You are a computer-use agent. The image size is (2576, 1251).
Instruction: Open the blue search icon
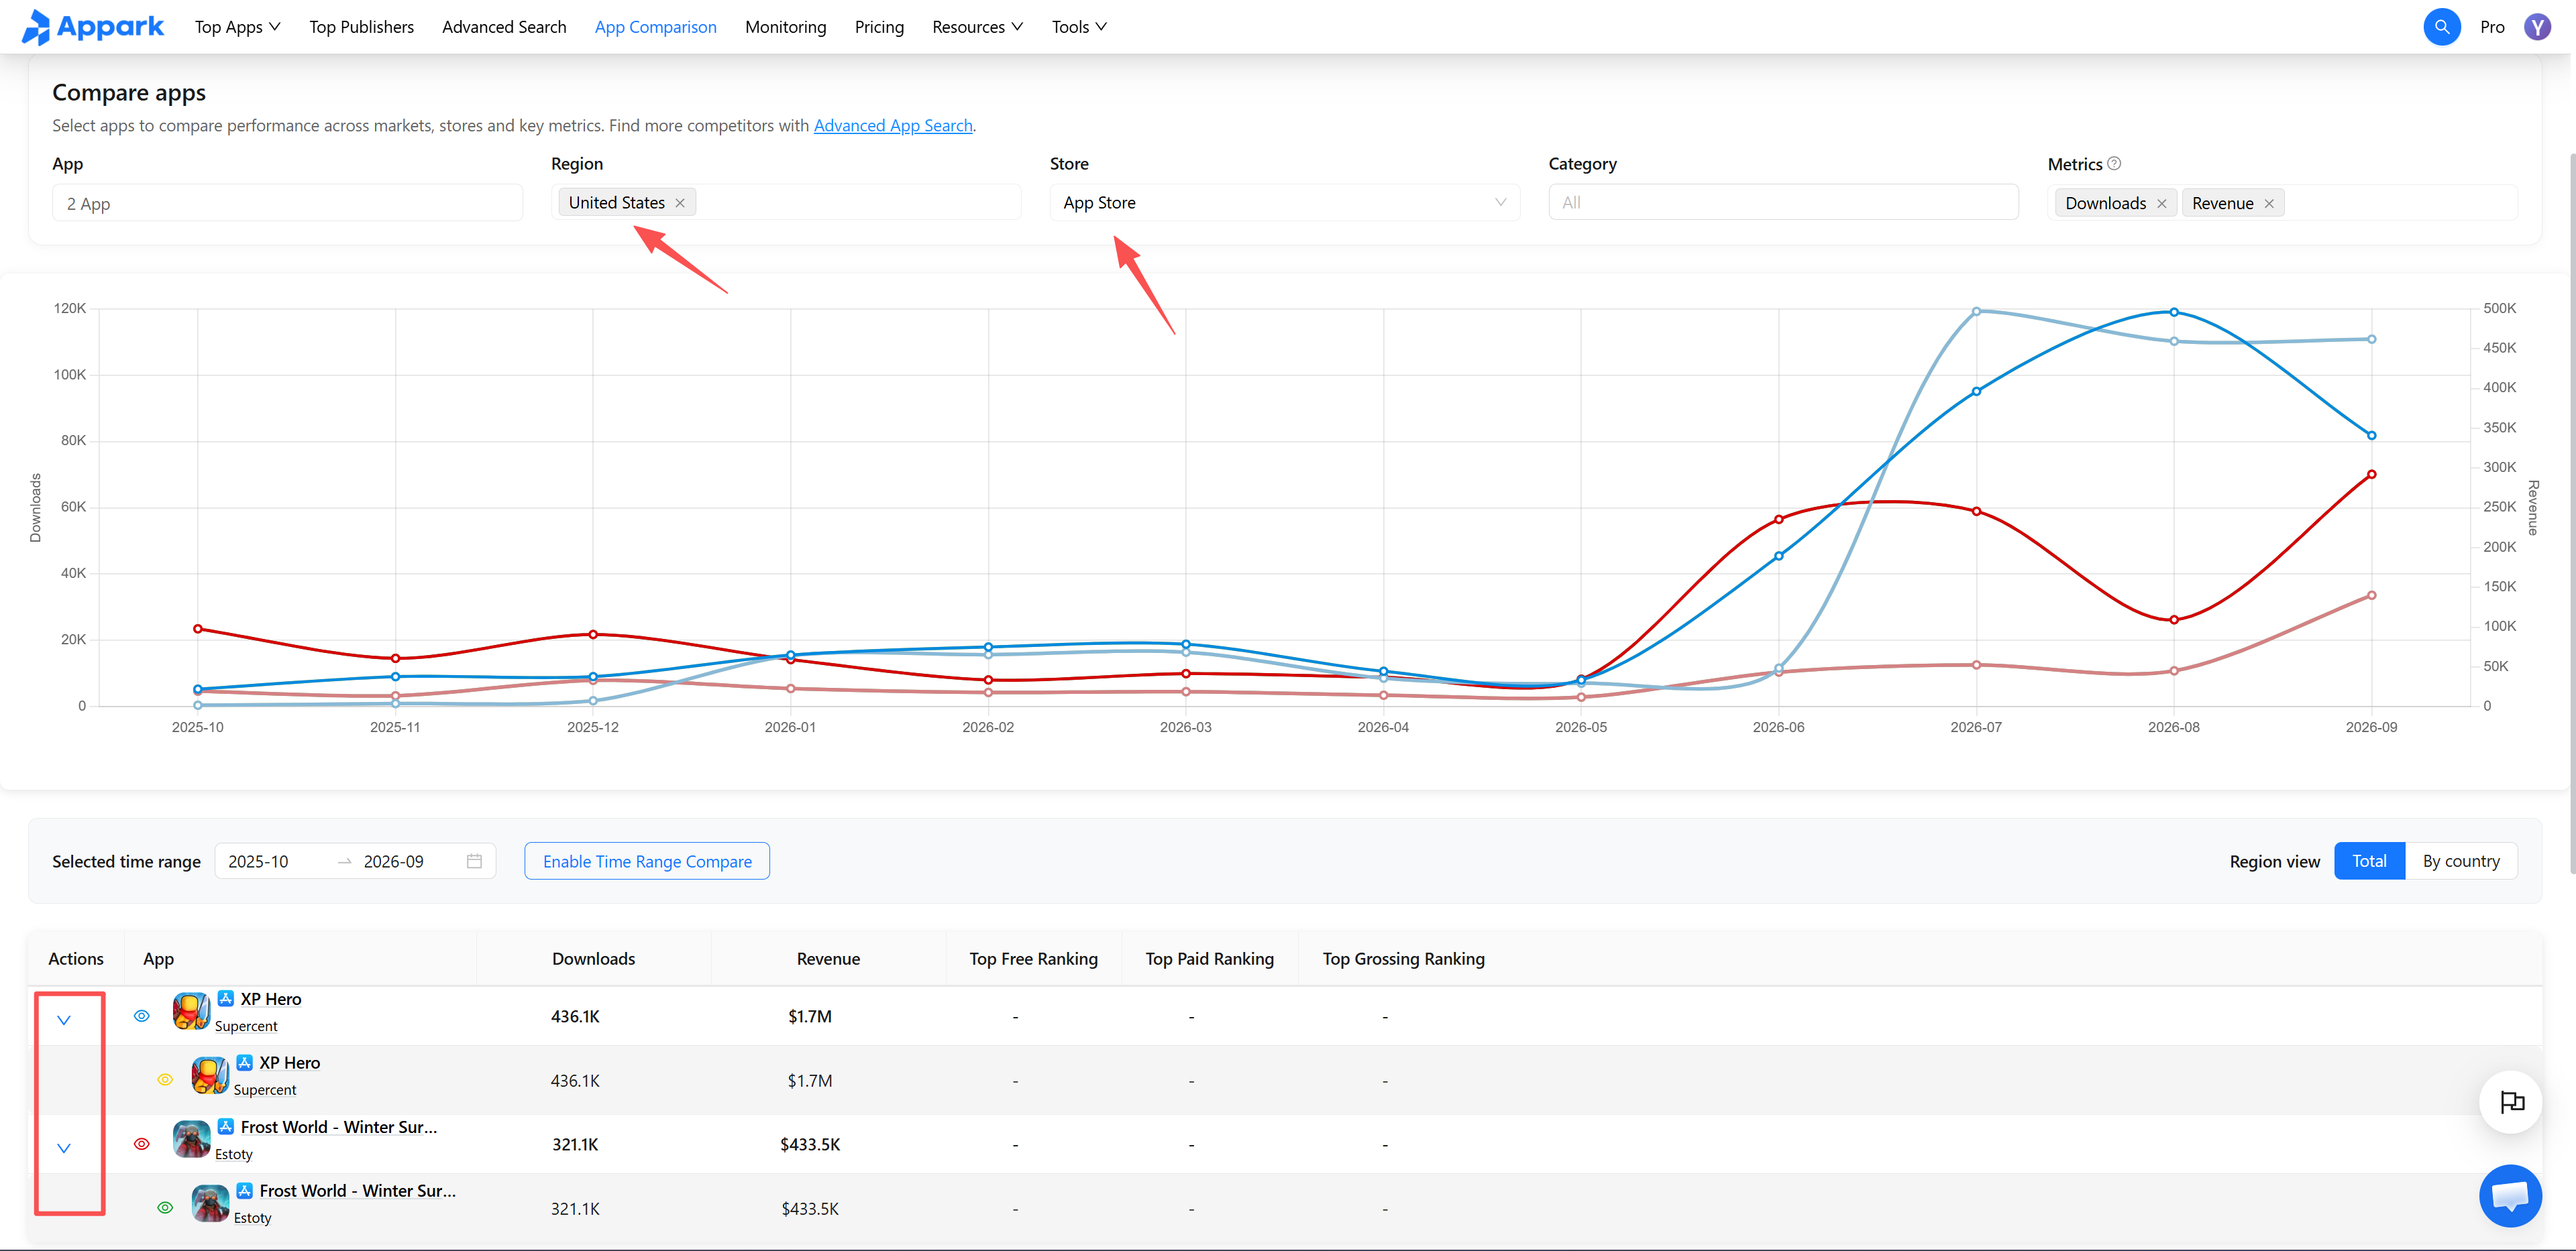tap(2441, 27)
